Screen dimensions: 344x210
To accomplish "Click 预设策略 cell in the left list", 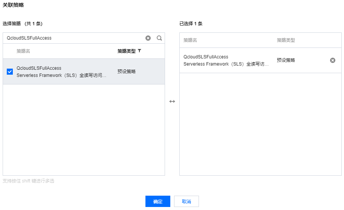I will pyautogui.click(x=127, y=72).
